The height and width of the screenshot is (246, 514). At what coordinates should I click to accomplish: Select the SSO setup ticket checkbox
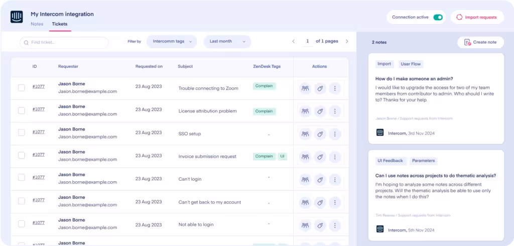21,133
